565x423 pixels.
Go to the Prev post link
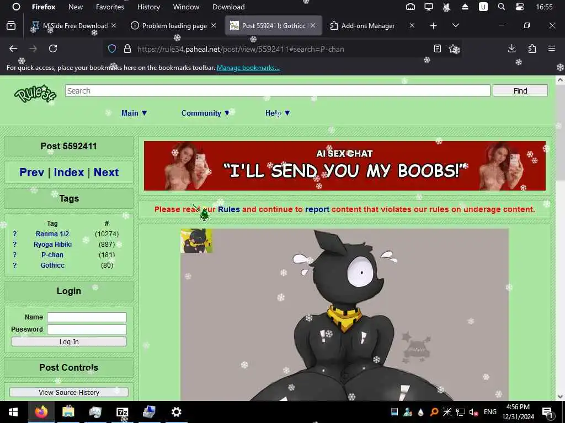[31, 172]
